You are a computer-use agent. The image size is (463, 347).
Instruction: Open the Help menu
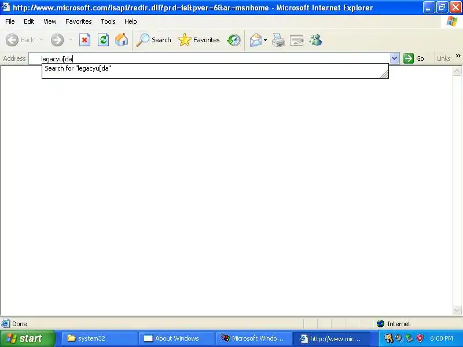point(131,21)
